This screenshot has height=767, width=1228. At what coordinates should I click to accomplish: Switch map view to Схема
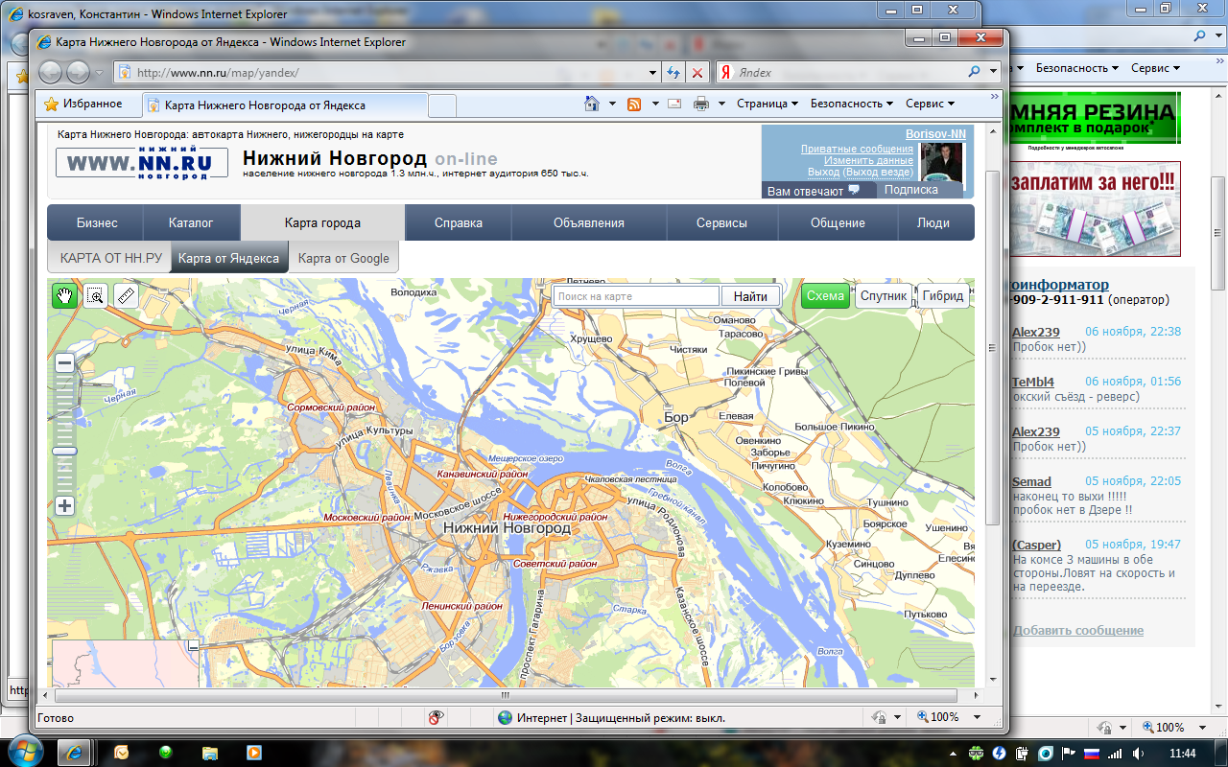(x=825, y=296)
